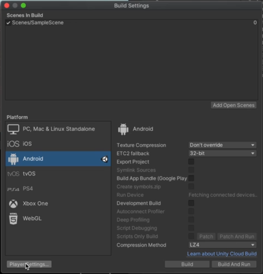Screen dimensions: 263x274
Task: Select PC, Mac & Linux Standalone platform
Action: point(58,129)
